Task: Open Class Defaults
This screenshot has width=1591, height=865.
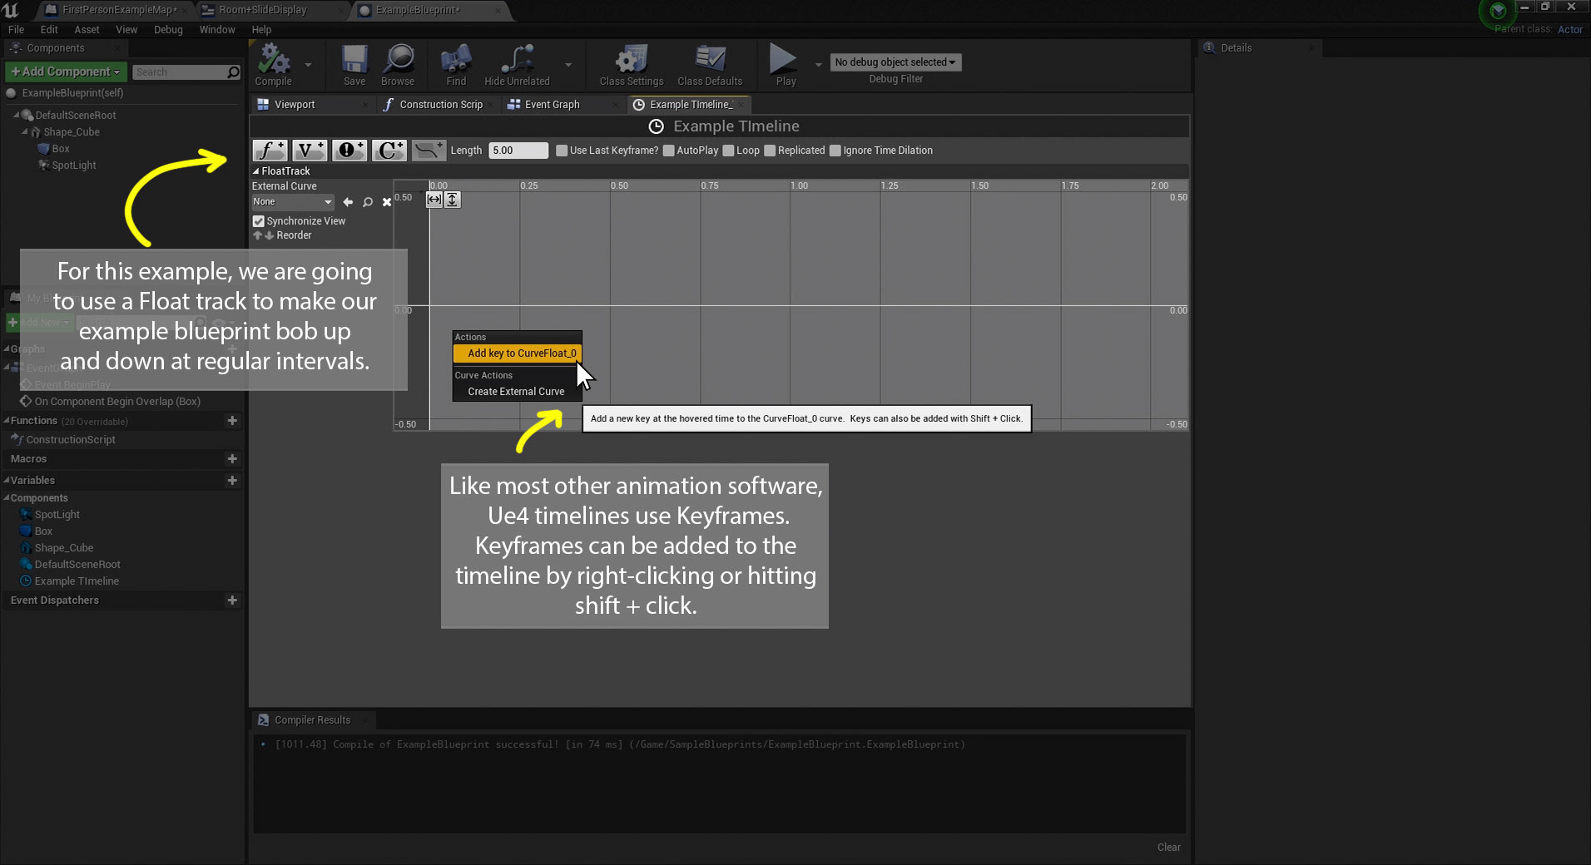Action: (x=710, y=65)
